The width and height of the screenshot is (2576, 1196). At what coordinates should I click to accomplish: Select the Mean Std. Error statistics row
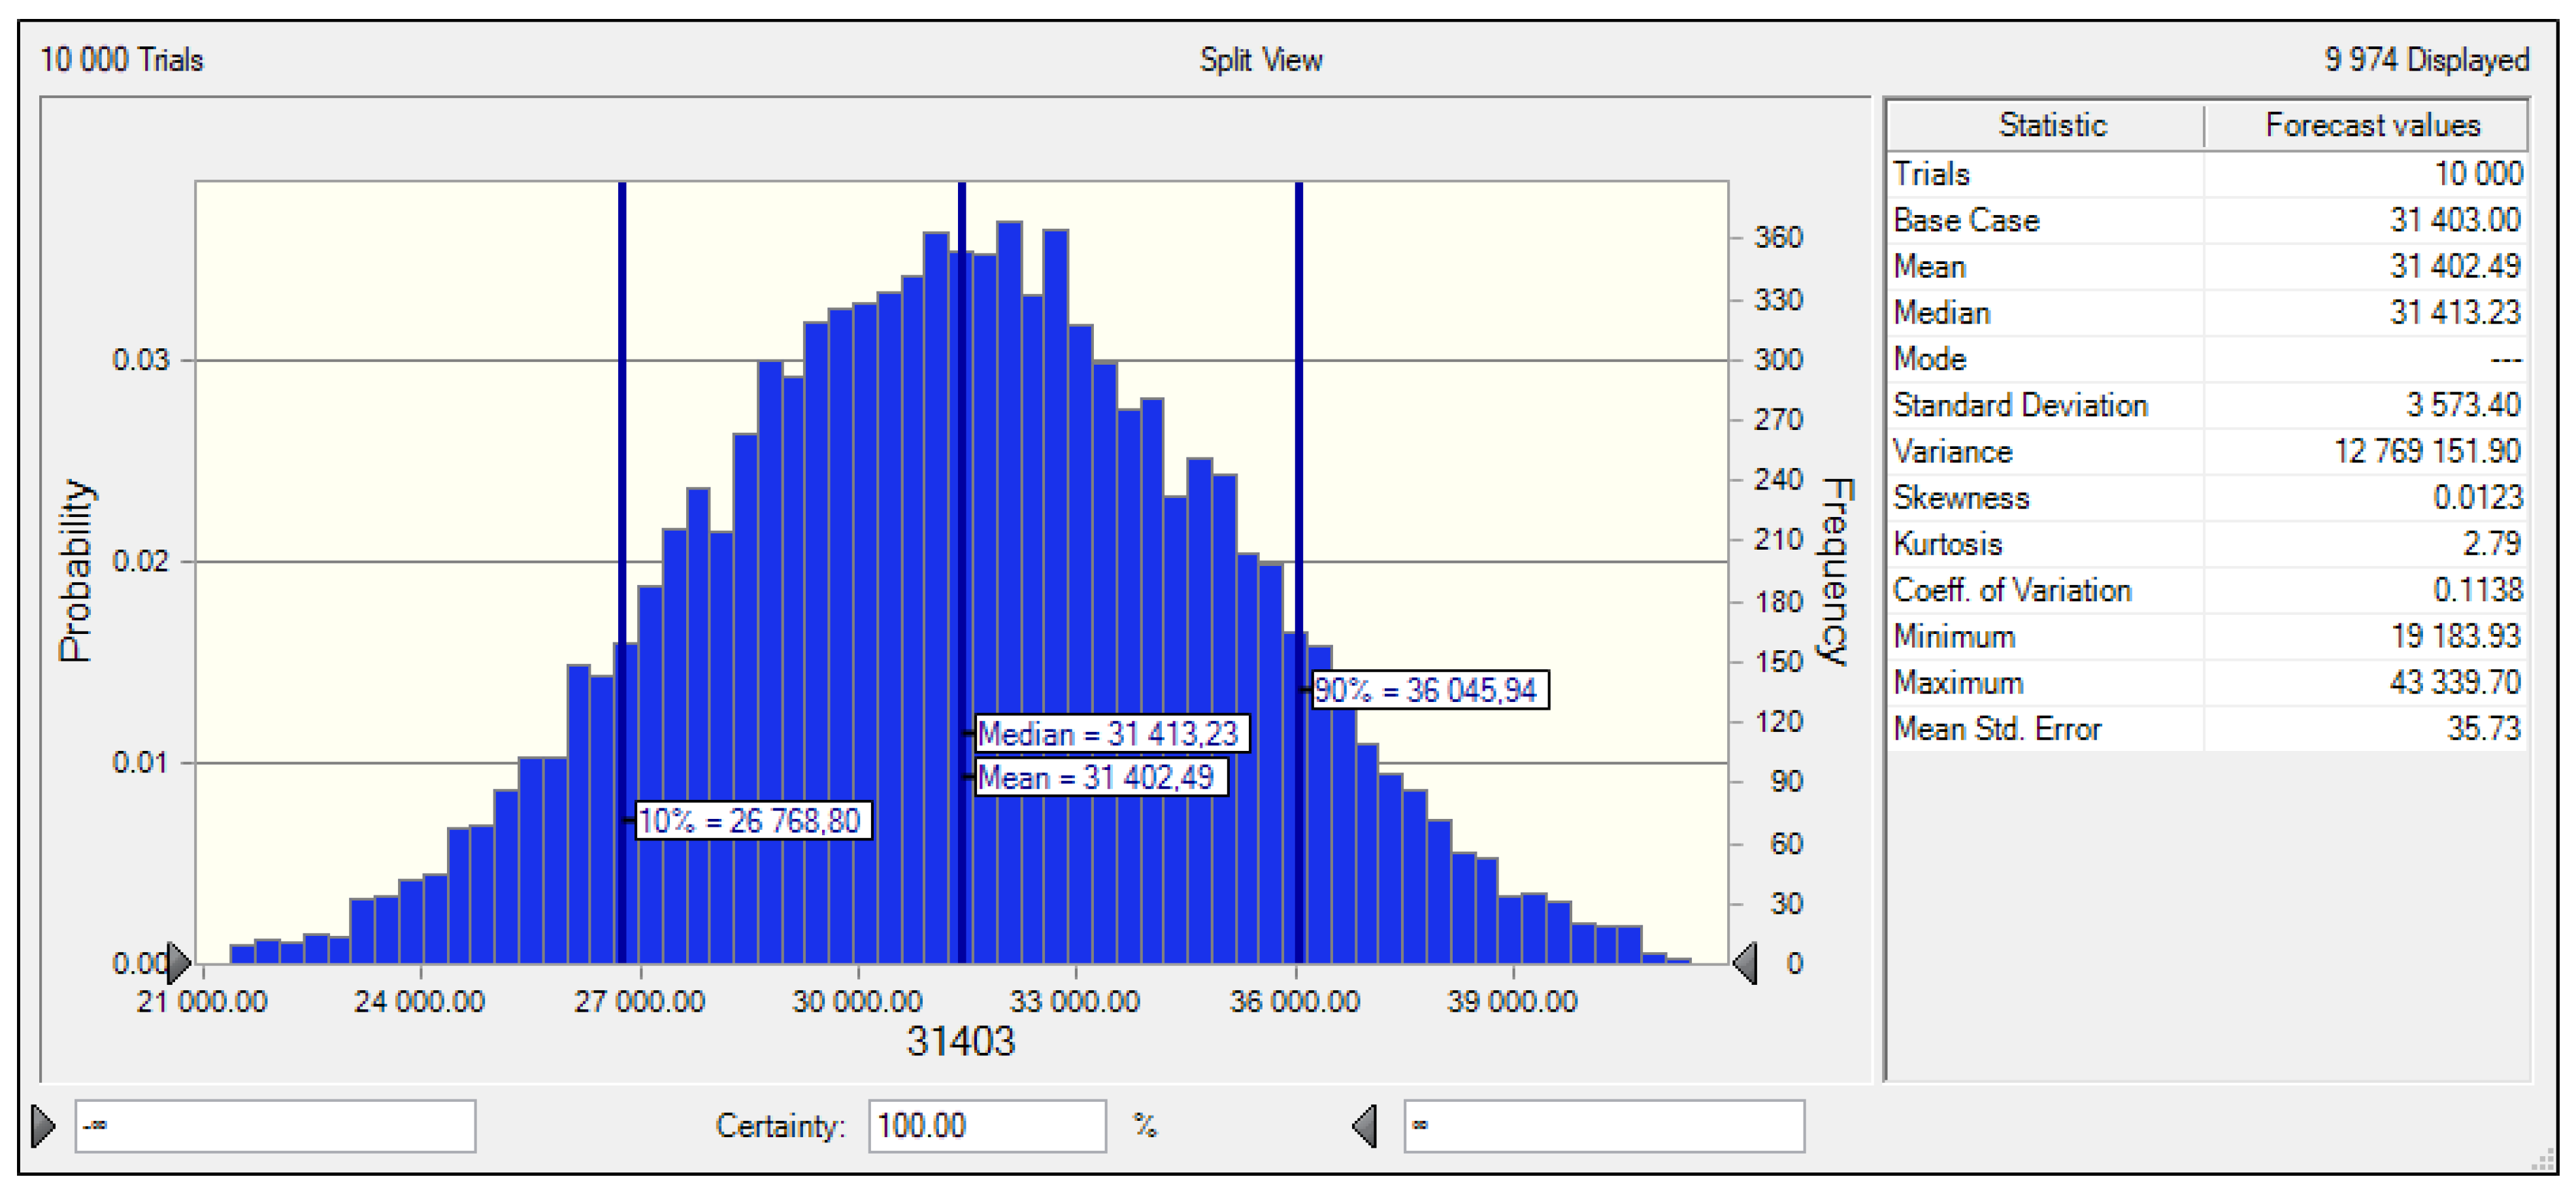click(2205, 728)
